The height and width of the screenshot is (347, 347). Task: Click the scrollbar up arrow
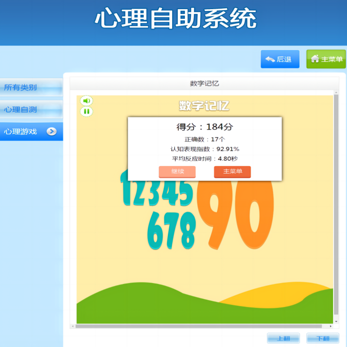336,92
